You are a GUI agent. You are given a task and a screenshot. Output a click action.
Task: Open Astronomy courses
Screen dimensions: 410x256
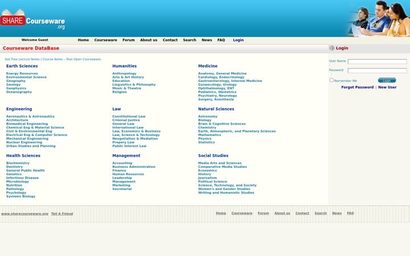[208, 116]
